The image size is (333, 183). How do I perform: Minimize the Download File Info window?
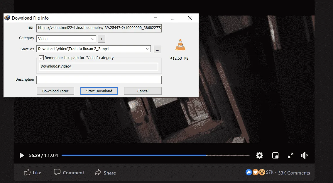(x=155, y=18)
